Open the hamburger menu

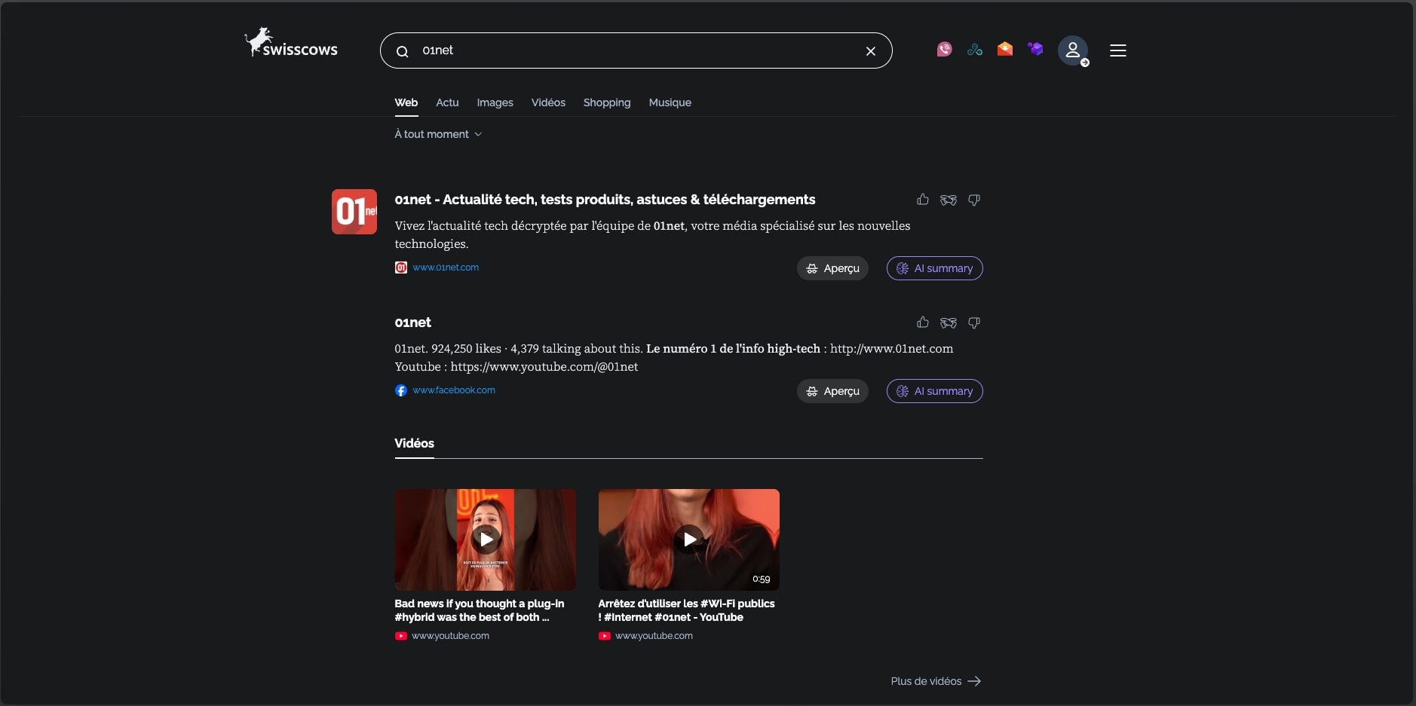[x=1118, y=50]
